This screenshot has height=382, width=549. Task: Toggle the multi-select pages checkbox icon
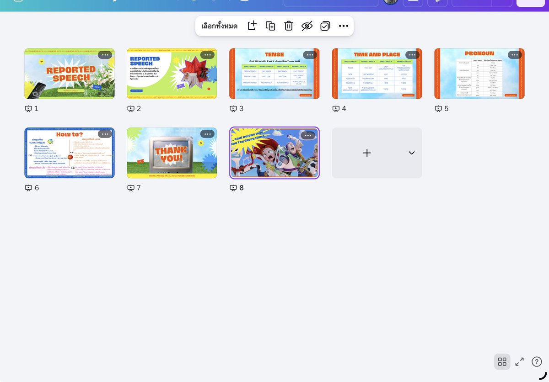pos(325,26)
